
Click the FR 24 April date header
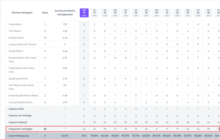coord(198,13)
